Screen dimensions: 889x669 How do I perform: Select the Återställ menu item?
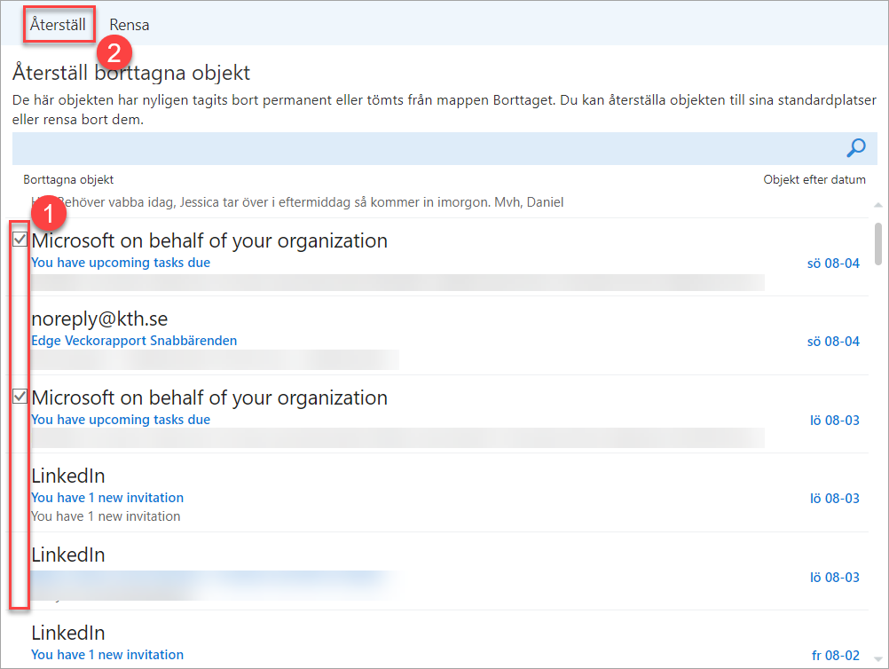[58, 25]
